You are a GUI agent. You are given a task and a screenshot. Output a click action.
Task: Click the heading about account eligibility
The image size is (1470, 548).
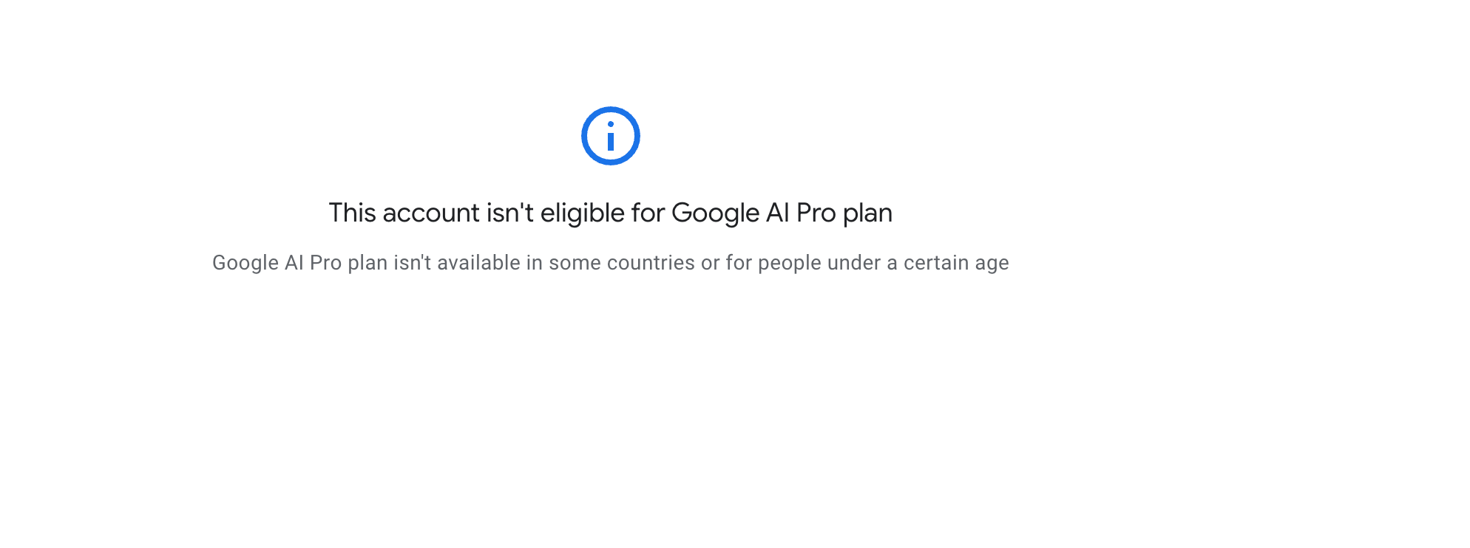point(611,213)
